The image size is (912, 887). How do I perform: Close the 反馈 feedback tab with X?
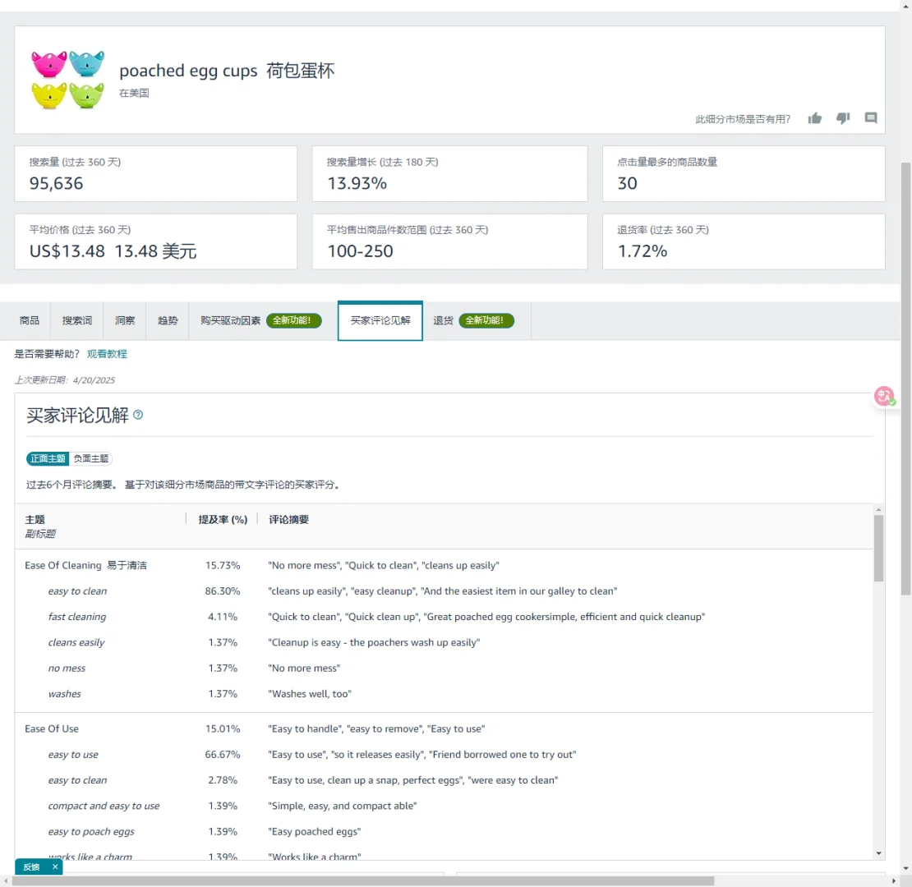[55, 866]
